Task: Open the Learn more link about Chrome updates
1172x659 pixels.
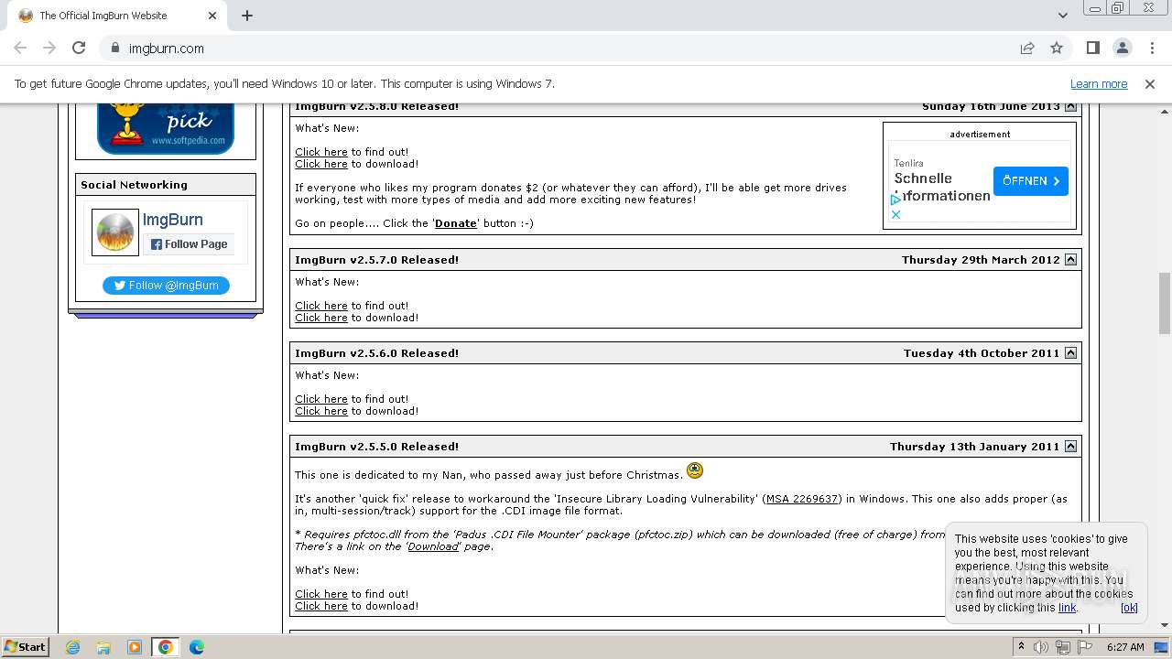Action: click(1099, 83)
